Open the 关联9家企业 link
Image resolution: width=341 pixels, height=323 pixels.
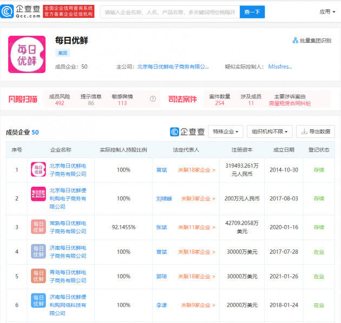pyautogui.click(x=198, y=305)
